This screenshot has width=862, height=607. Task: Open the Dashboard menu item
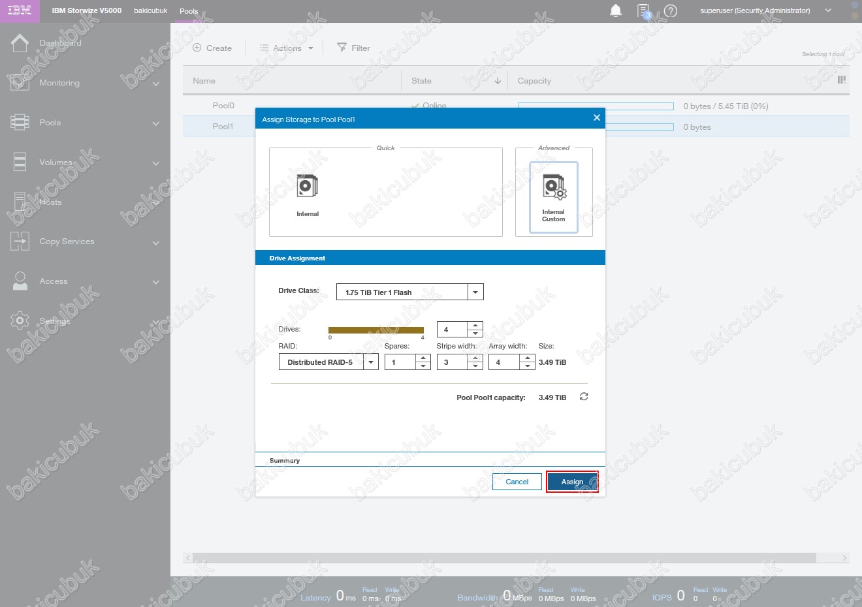click(x=60, y=43)
